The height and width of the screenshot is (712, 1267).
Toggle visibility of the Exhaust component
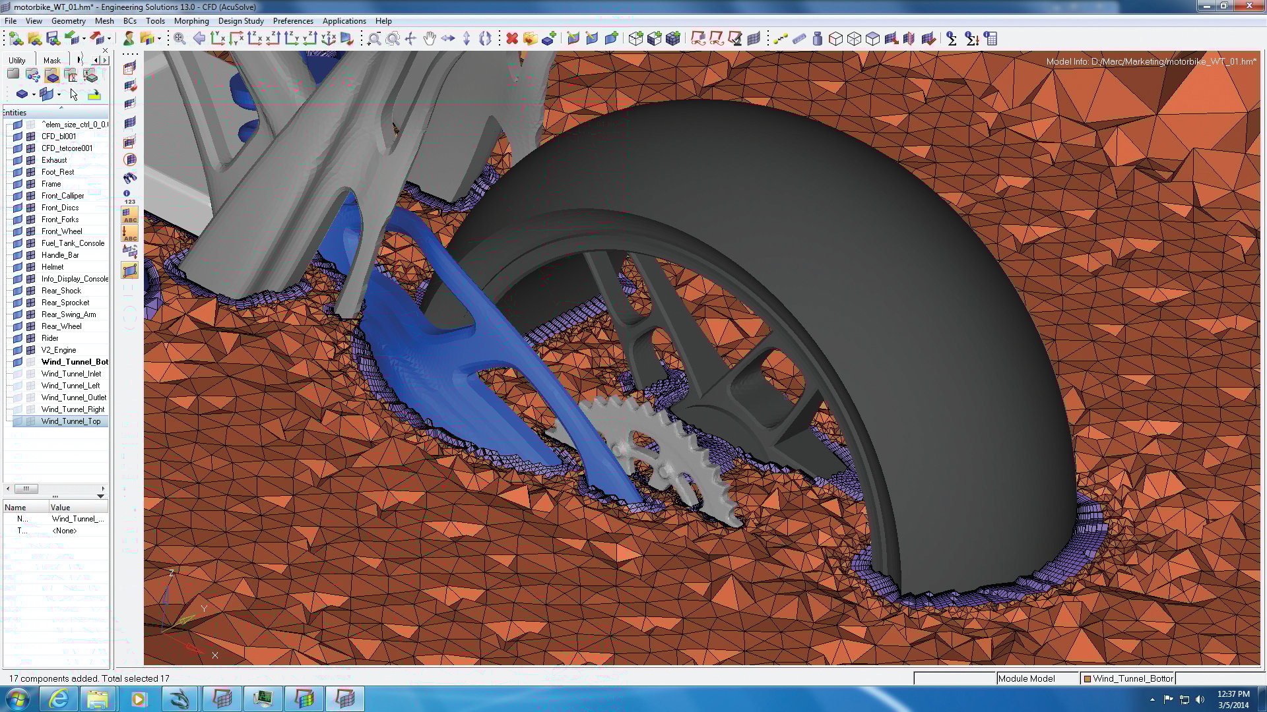18,160
